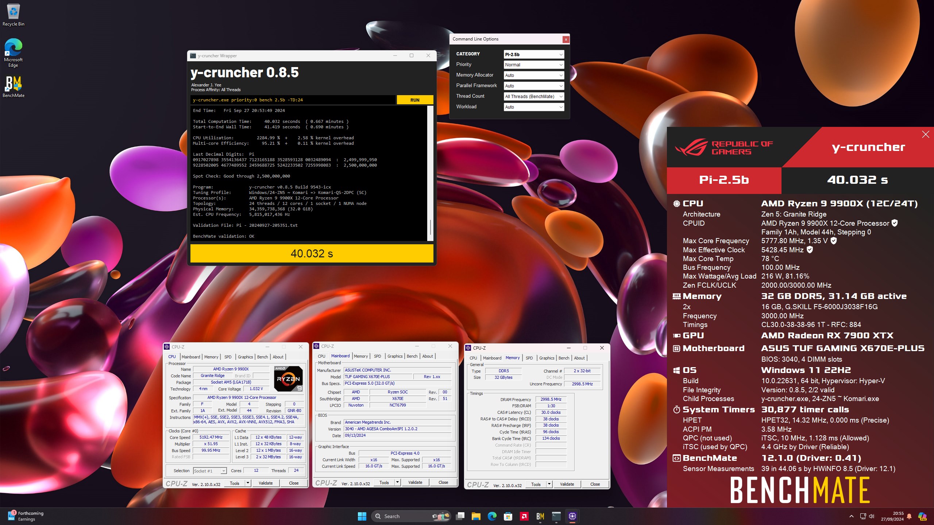
Task: Open About tab in first CPU-Z window
Action: [x=278, y=357]
